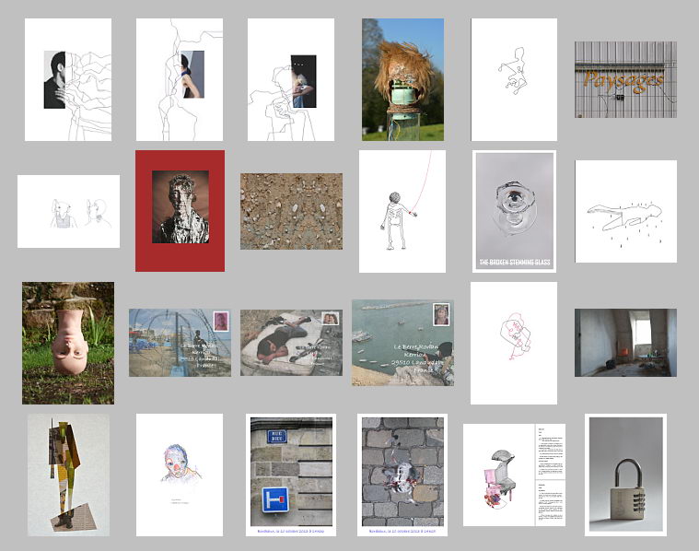Open the paper collage standing figure

coord(68,475)
